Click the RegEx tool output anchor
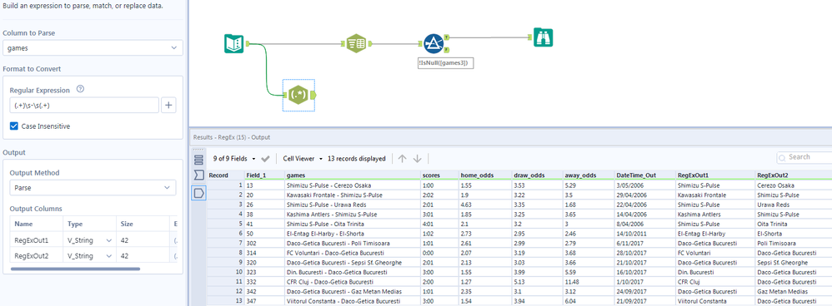This screenshot has width=832, height=306. [x=313, y=96]
